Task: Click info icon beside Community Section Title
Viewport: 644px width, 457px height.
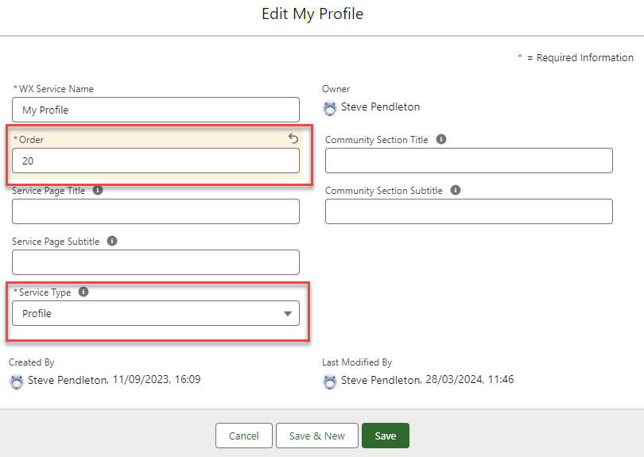Action: pos(441,139)
